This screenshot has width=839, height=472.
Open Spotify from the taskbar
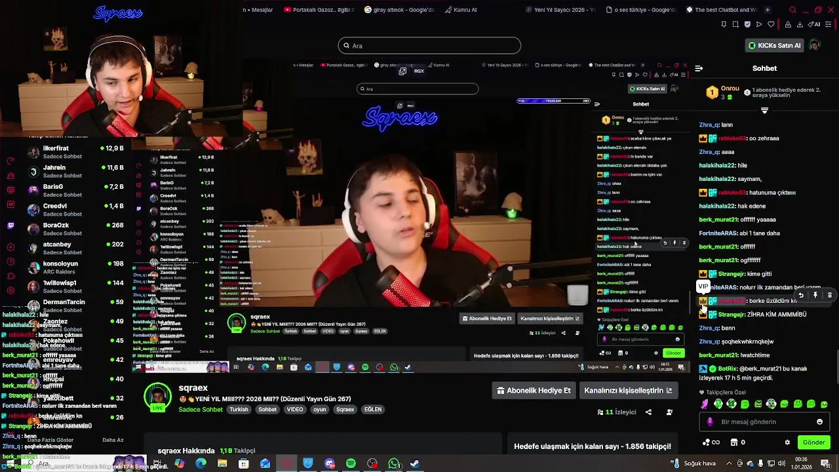pyautogui.click(x=351, y=463)
